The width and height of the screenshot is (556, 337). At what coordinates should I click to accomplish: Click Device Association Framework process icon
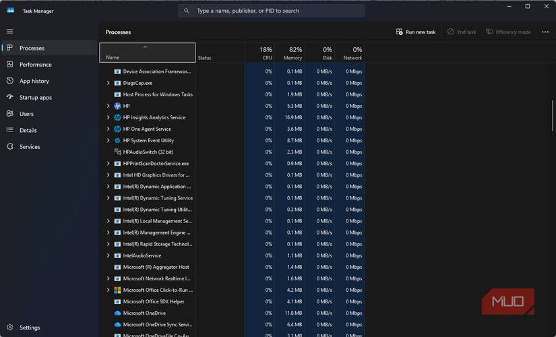(117, 71)
